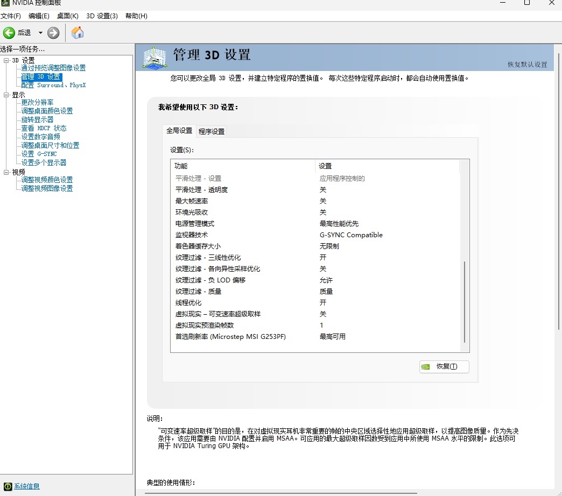Select the 电源管理模式 row

[315, 223]
